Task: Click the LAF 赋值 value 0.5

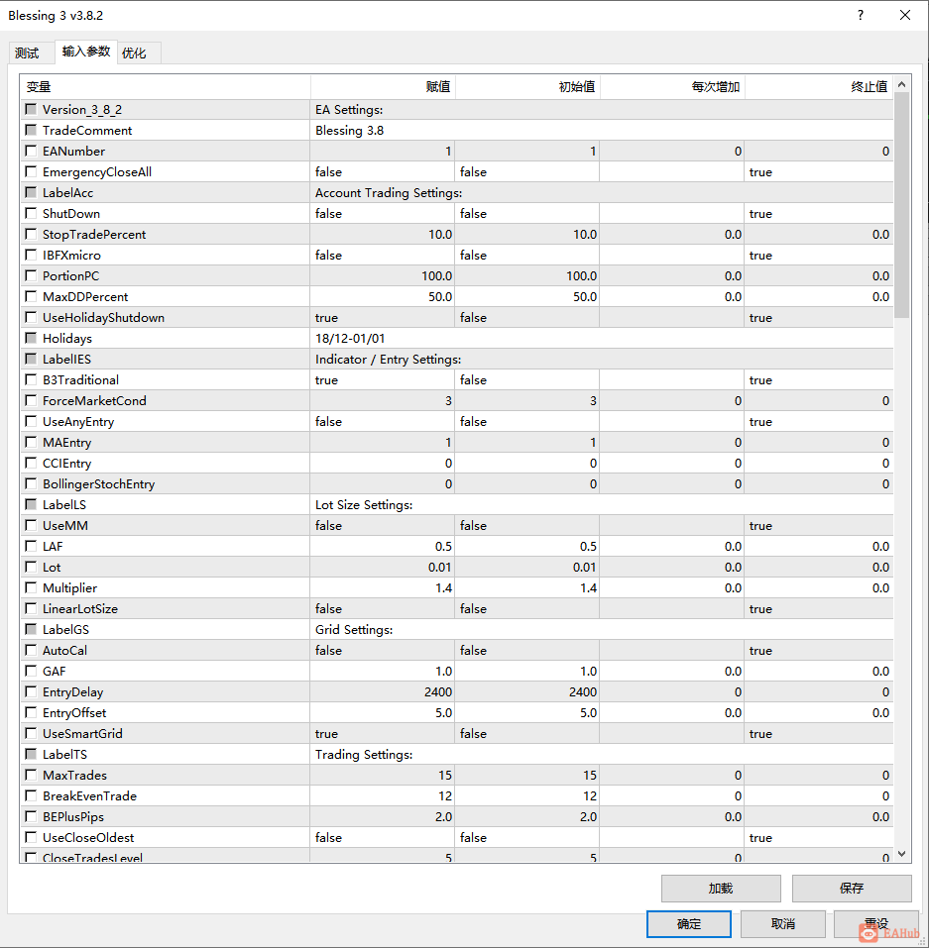Action: [443, 547]
